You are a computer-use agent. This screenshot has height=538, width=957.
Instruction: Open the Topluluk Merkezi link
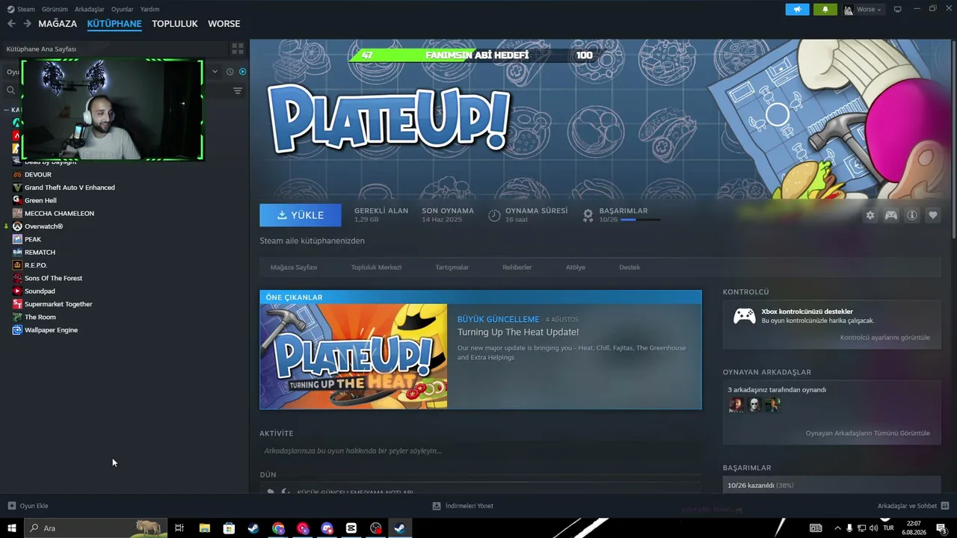(x=376, y=267)
